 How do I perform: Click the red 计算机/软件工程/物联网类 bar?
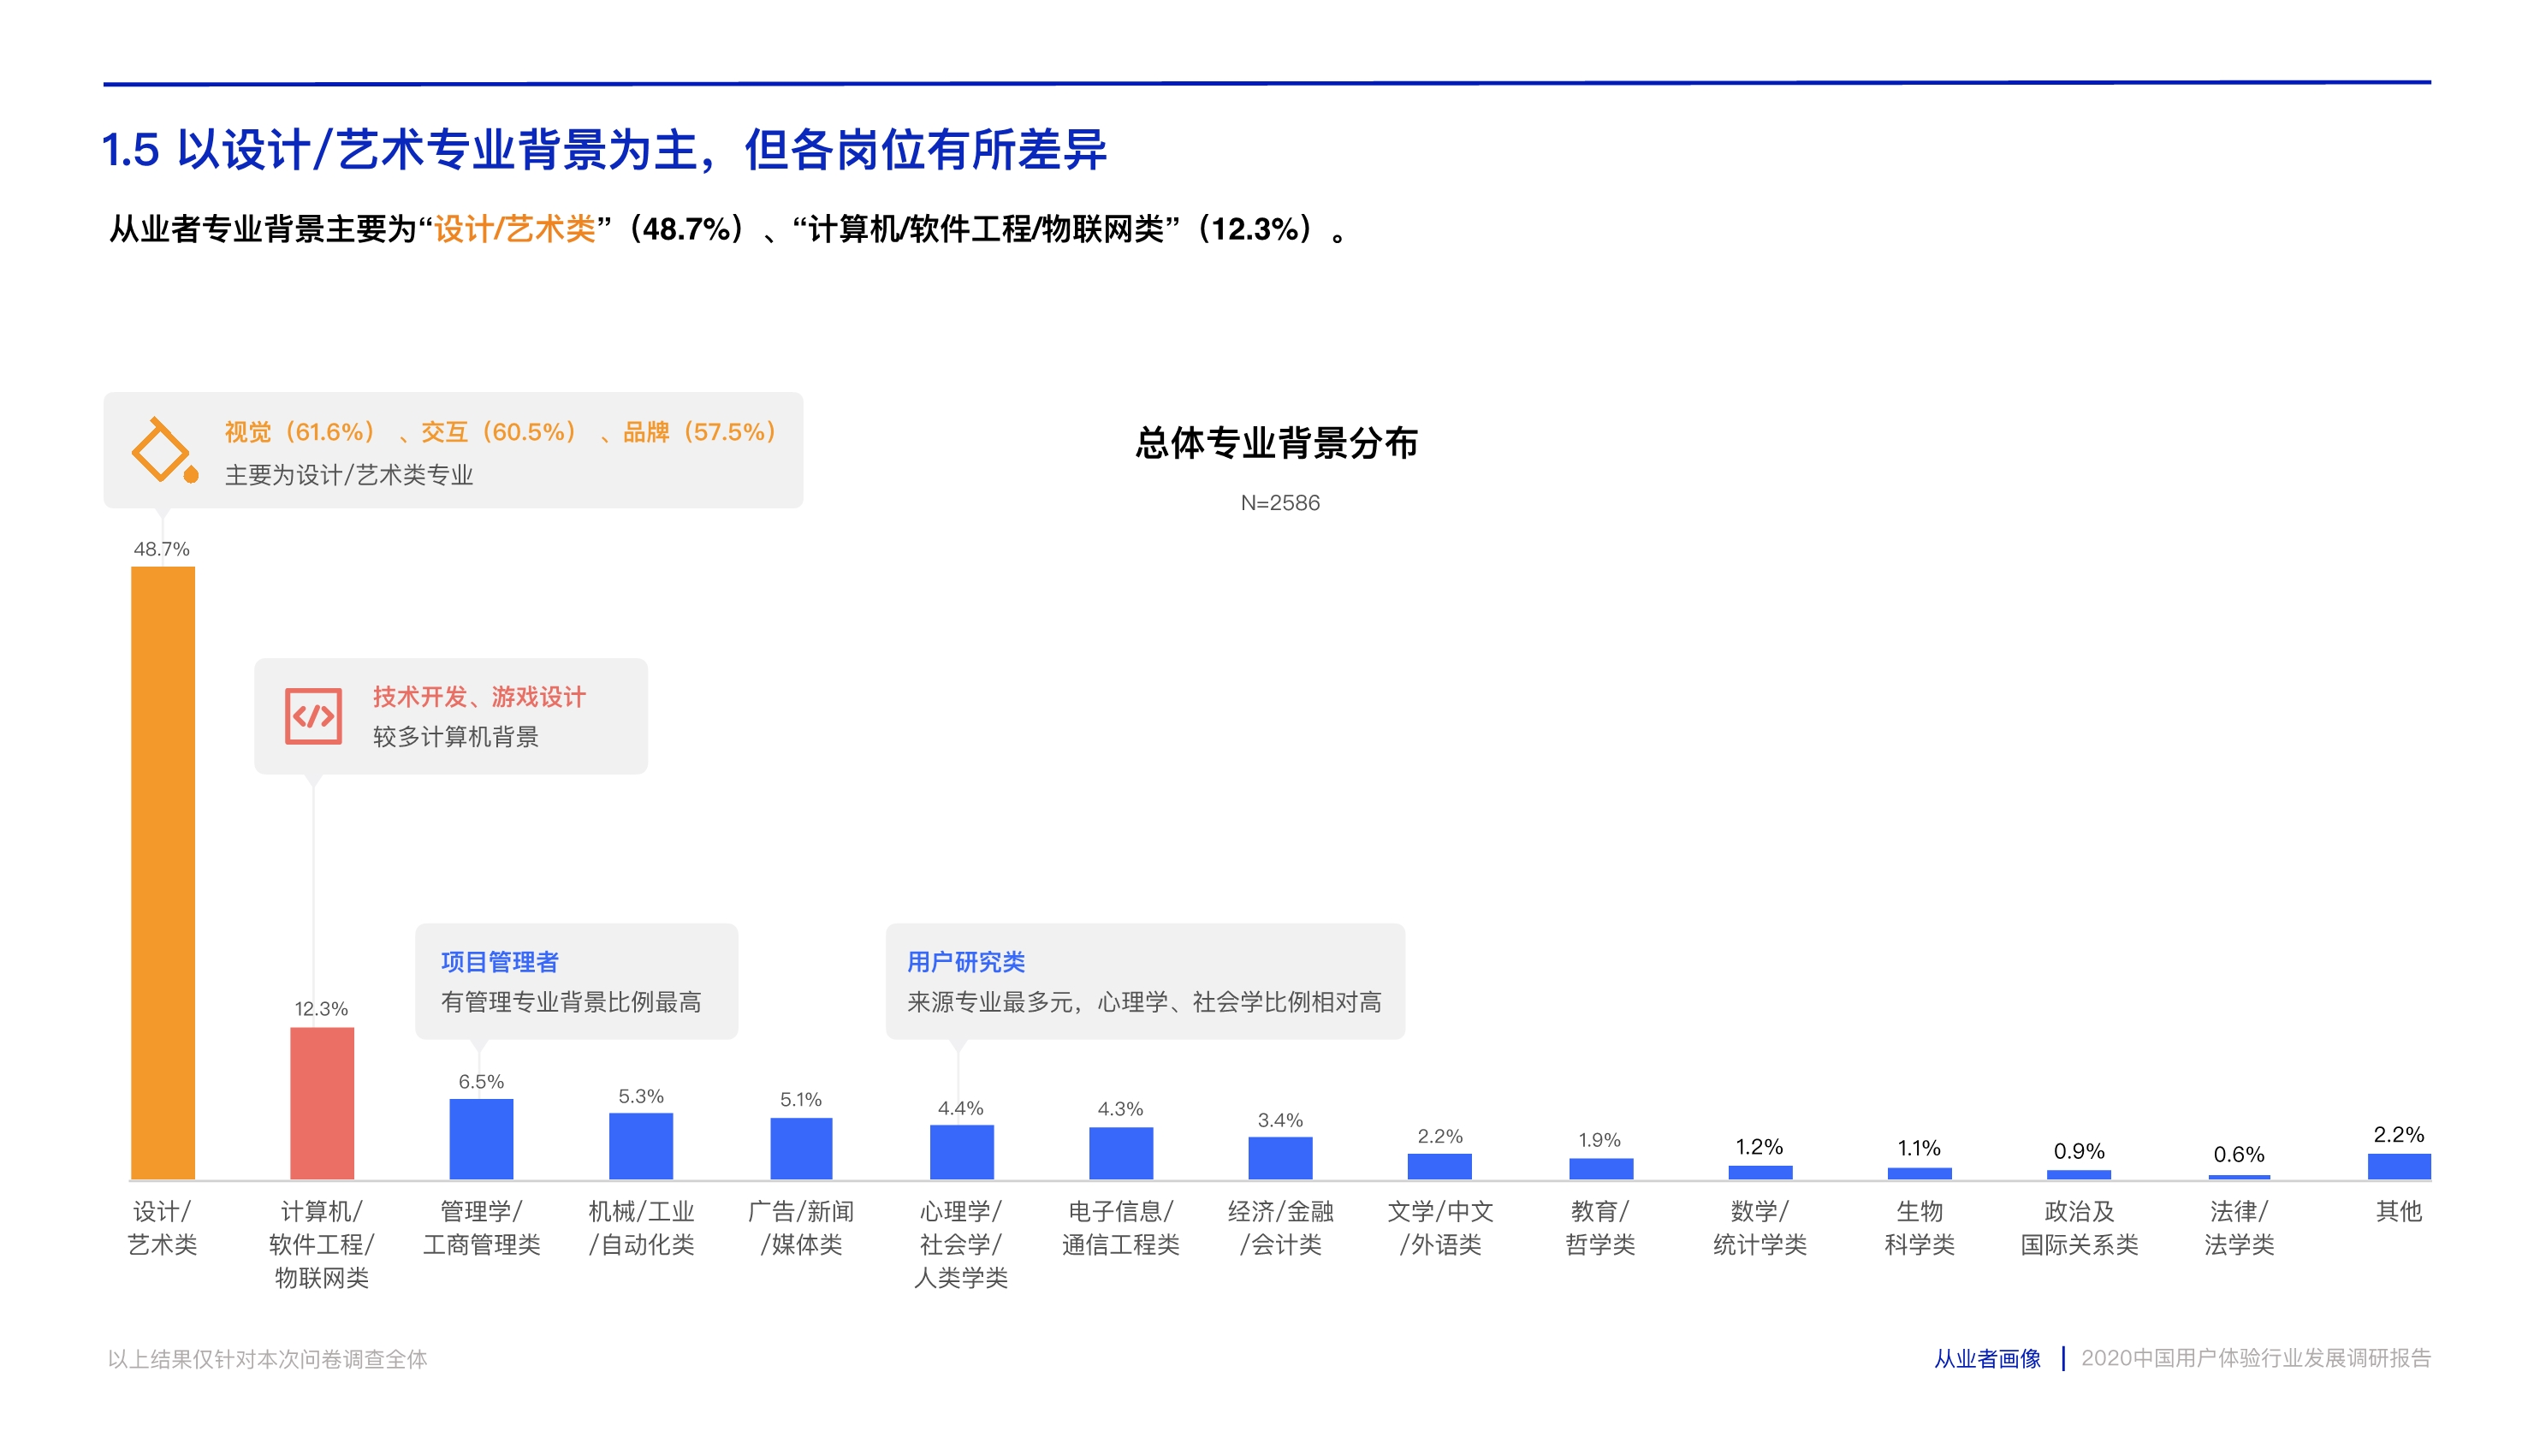coord(322,1104)
